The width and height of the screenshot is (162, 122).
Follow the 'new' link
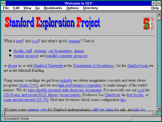19,41
